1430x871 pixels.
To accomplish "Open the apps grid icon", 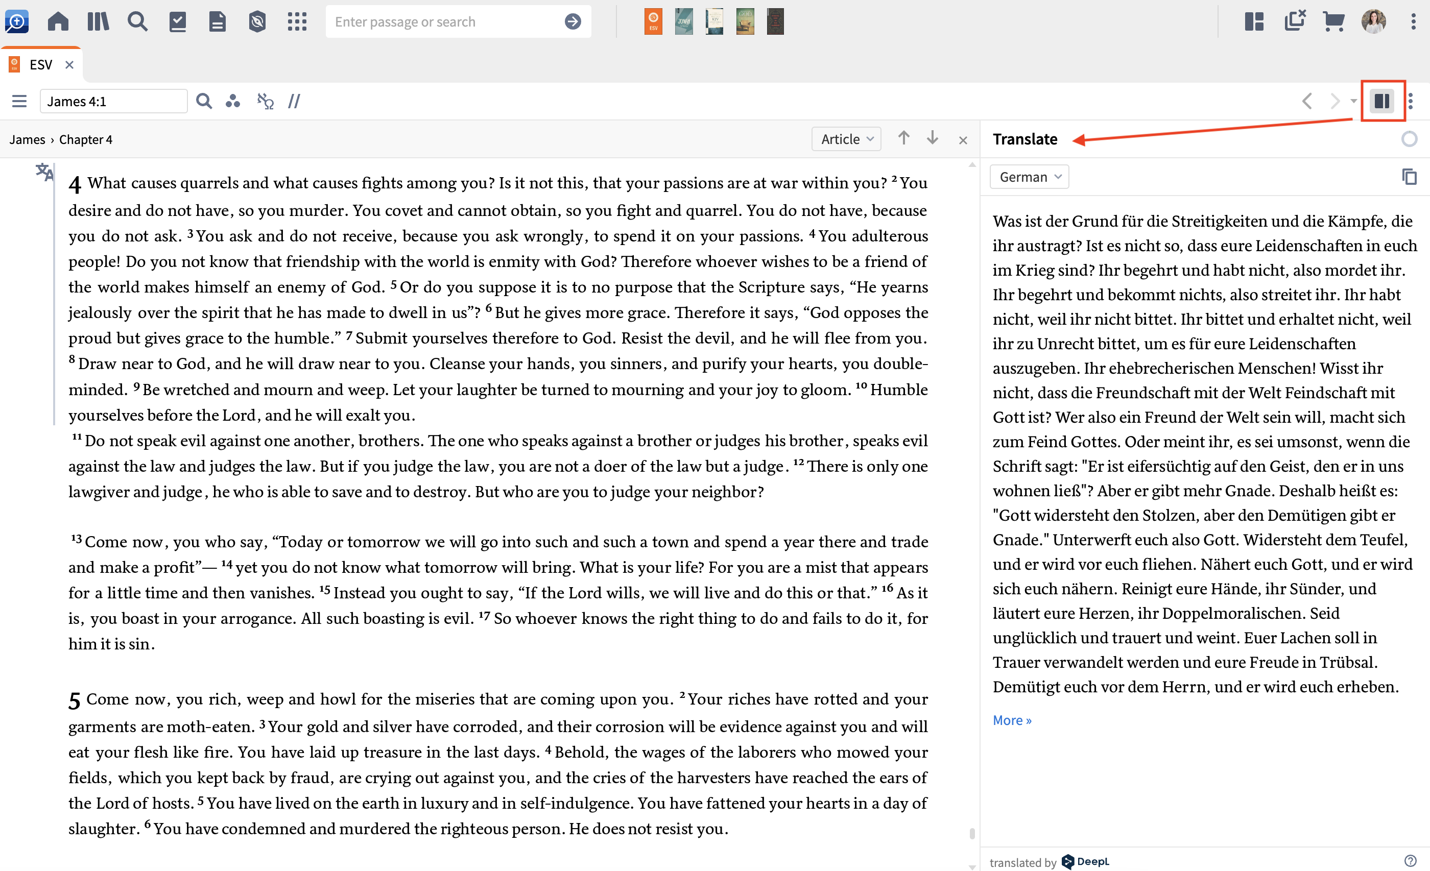I will tap(297, 22).
